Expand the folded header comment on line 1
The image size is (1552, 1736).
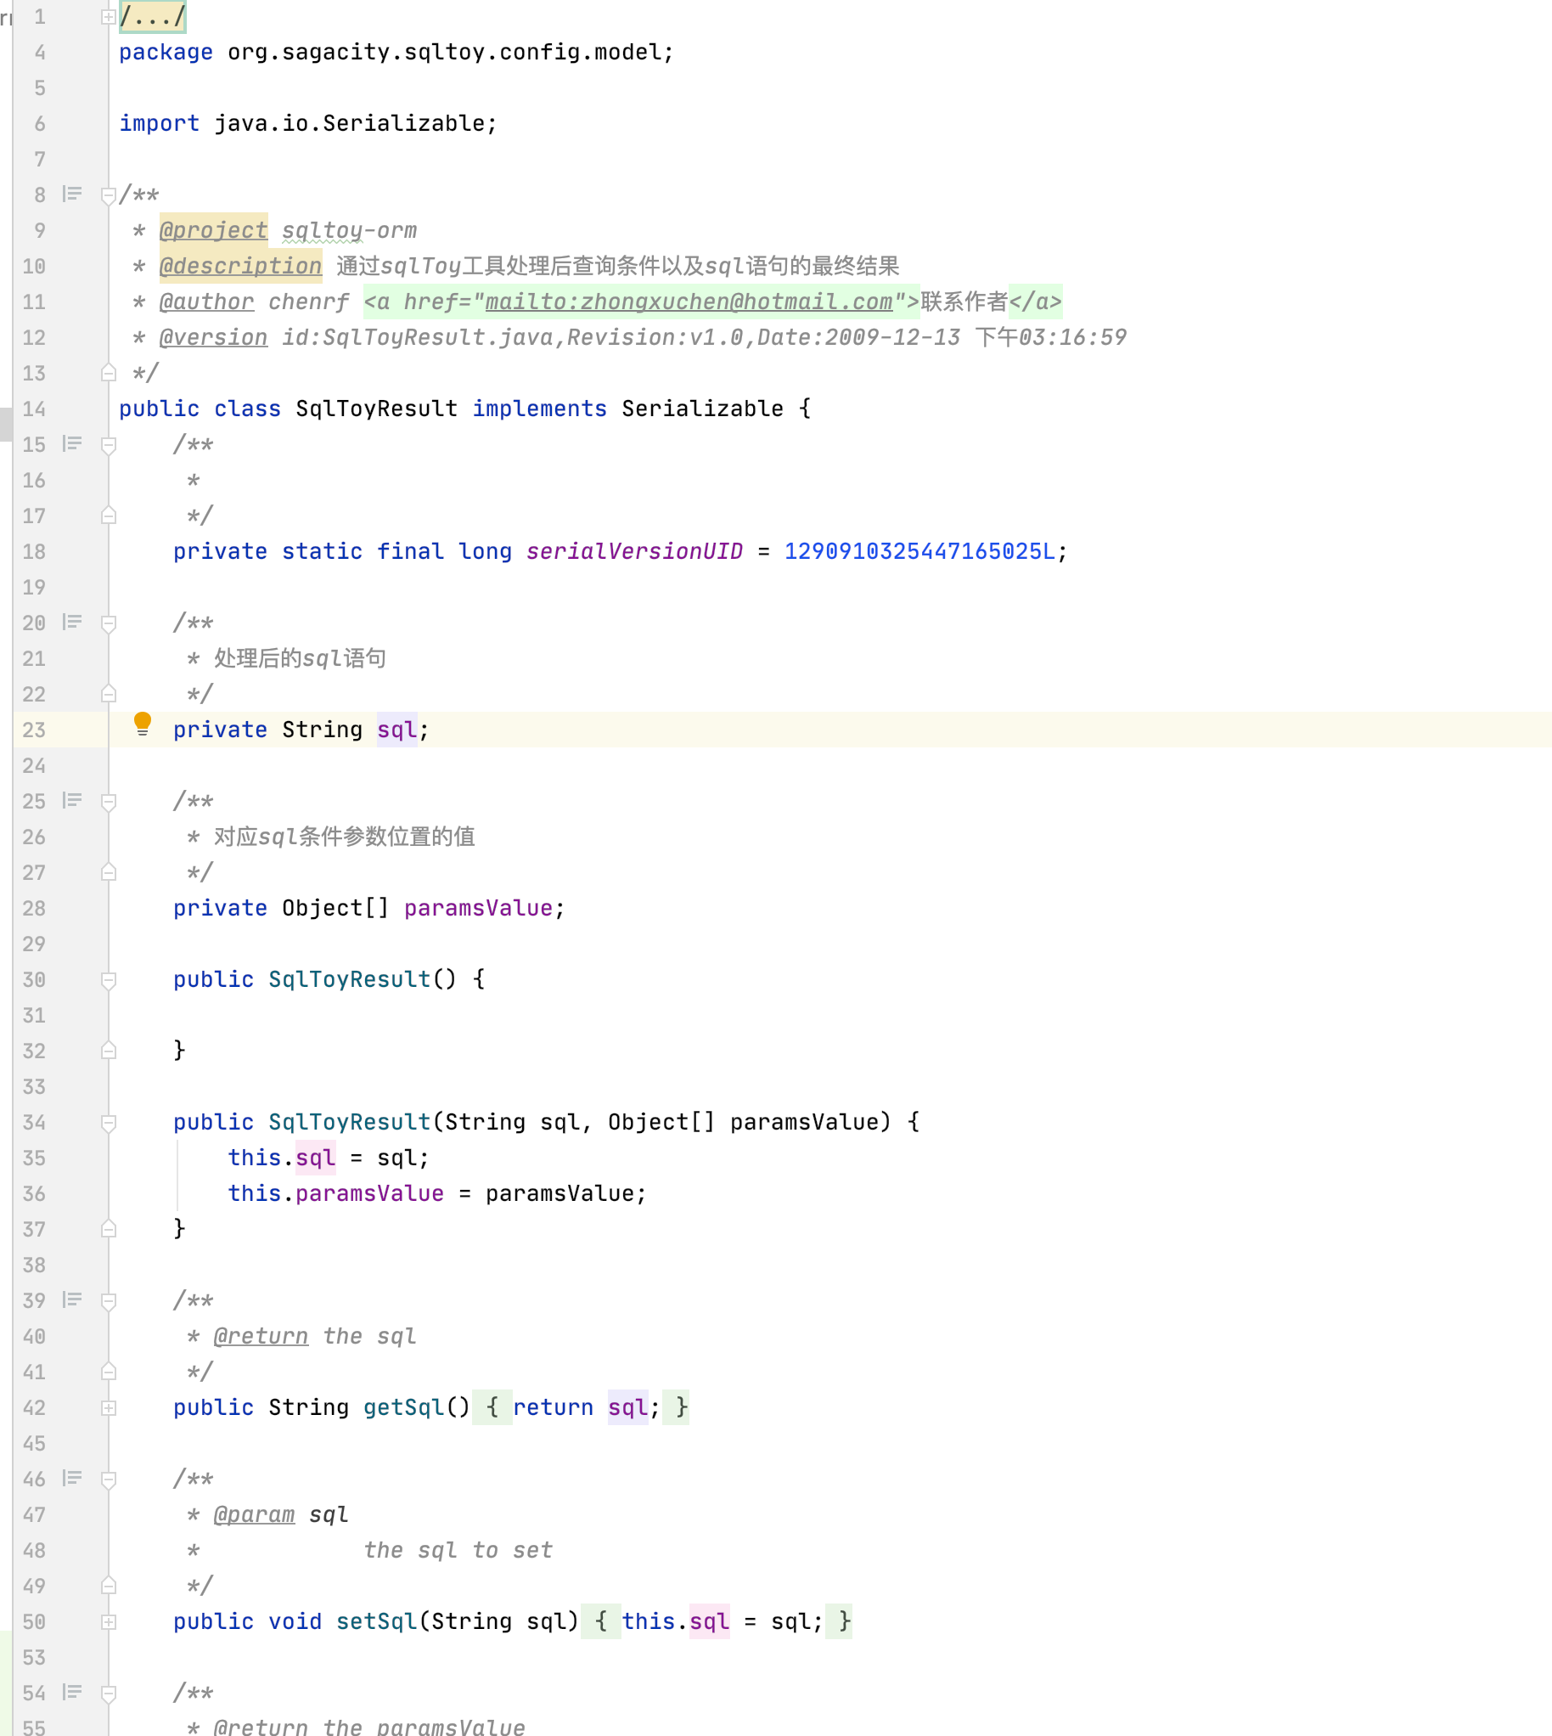click(x=109, y=16)
